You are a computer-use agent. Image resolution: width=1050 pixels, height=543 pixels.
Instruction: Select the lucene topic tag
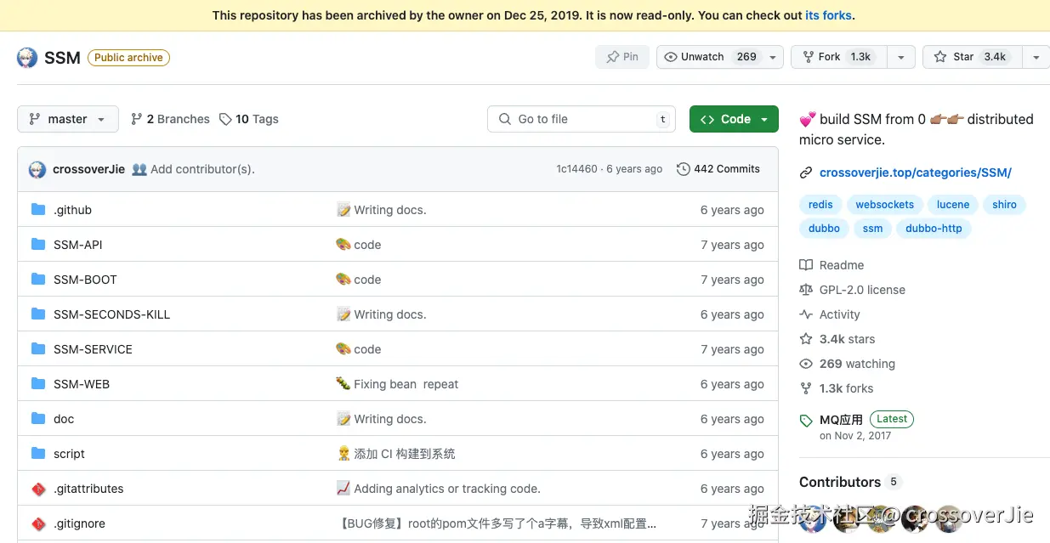point(953,205)
